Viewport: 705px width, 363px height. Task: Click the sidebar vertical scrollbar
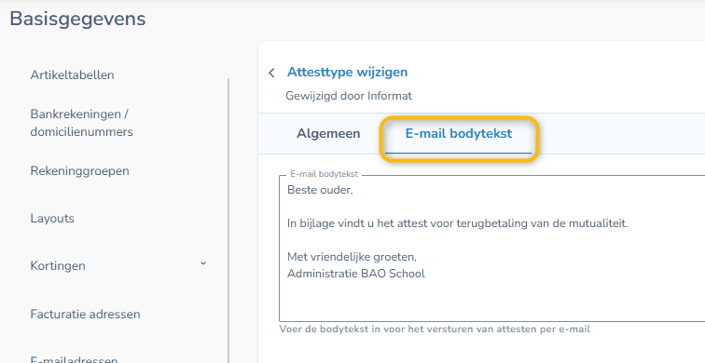point(228,220)
